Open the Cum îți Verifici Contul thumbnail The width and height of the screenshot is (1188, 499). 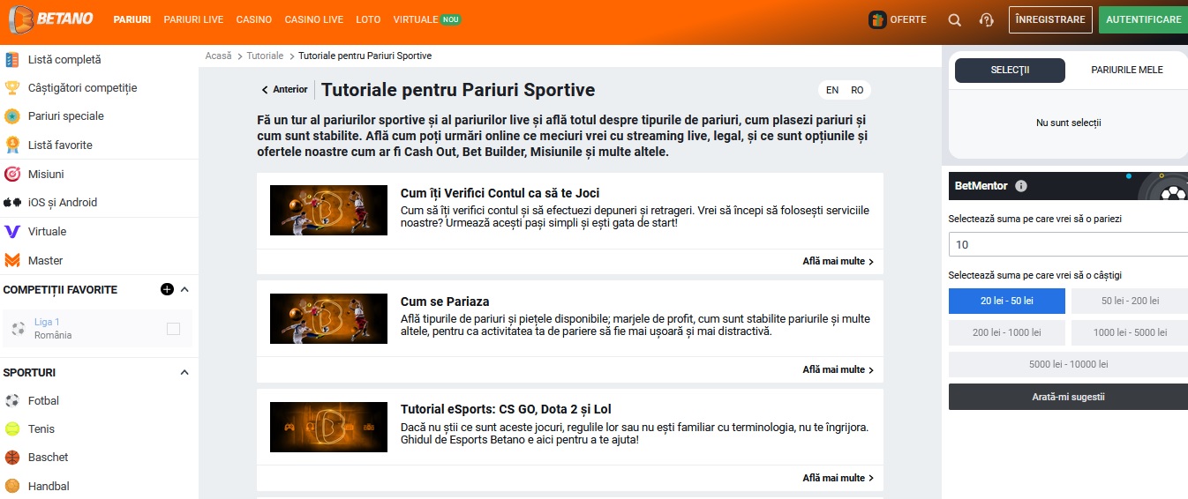click(x=328, y=210)
